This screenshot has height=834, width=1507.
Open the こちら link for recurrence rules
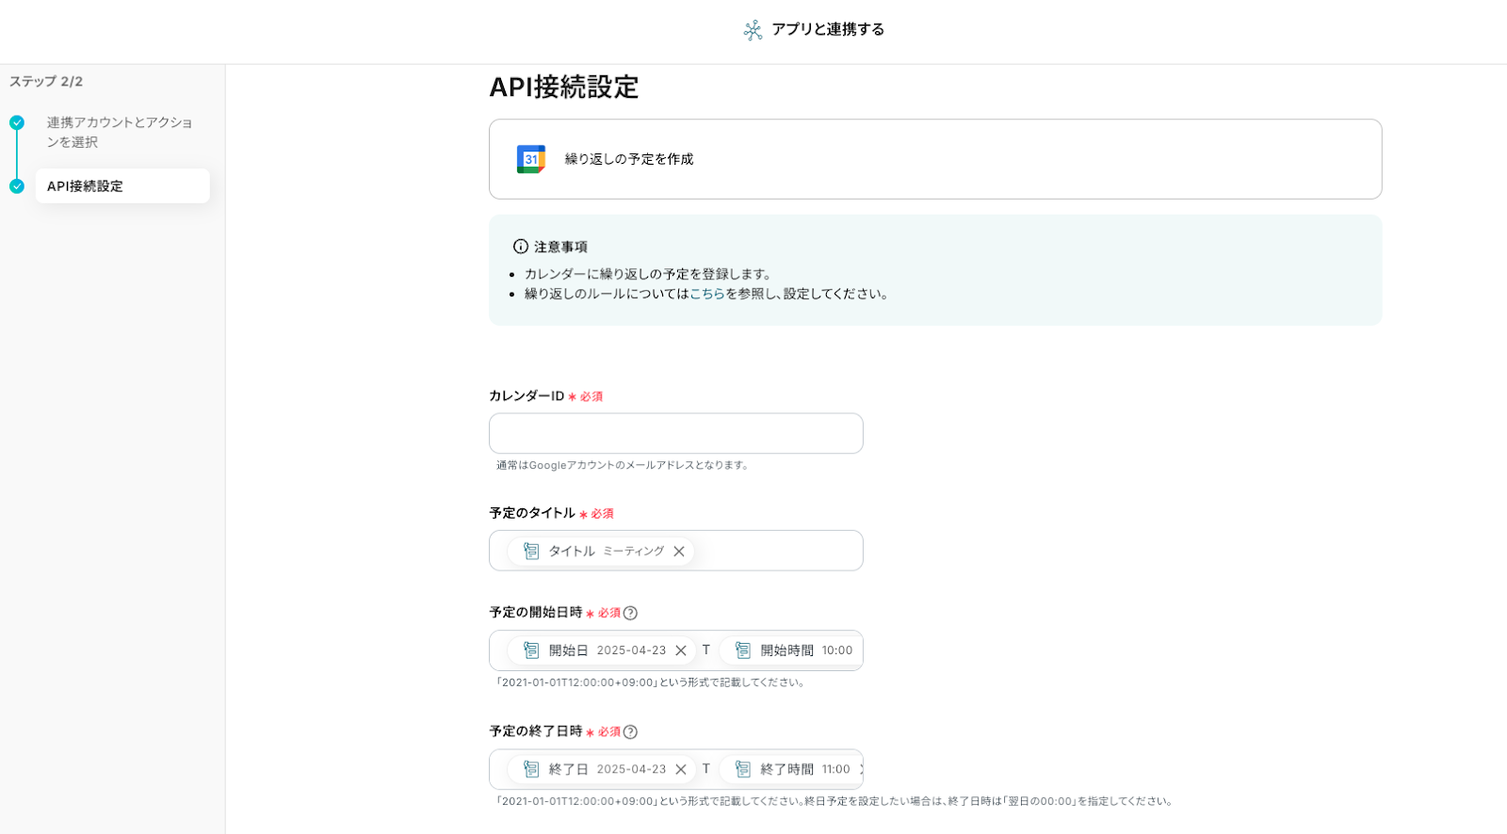click(707, 294)
